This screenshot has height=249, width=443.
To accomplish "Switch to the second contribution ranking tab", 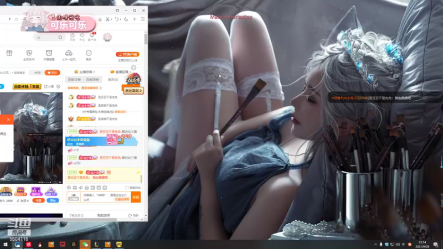I will click(92, 80).
